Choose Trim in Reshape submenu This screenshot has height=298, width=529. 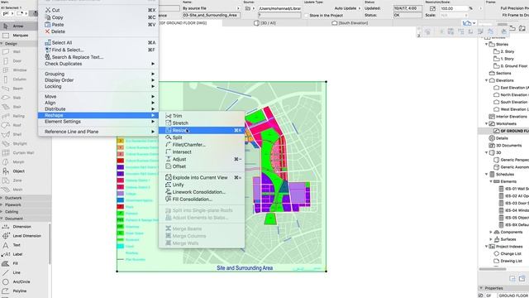pyautogui.click(x=202, y=116)
